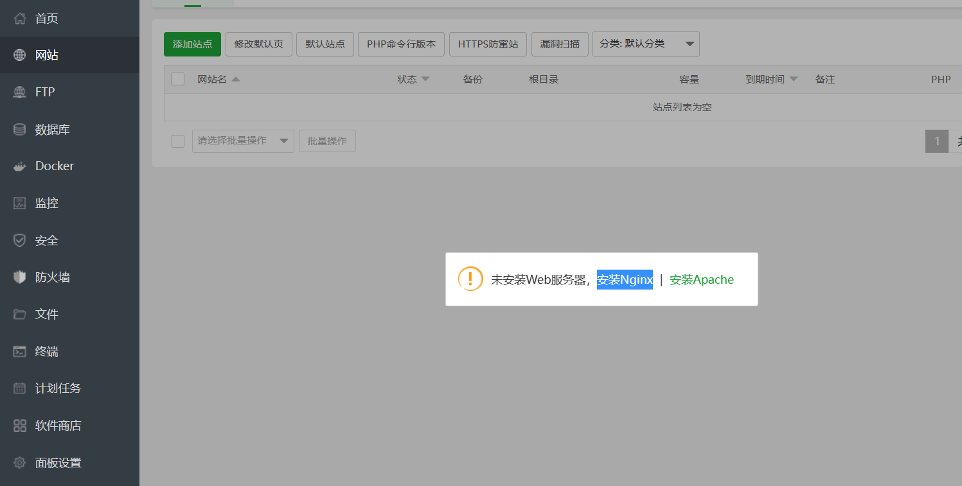Viewport: 962px width, 486px height.
Task: Click the 安装Apache link
Action: click(x=702, y=279)
